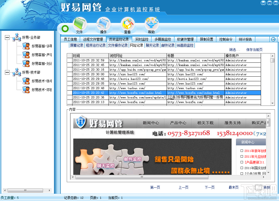Open the 查看 magnifier icon
279x201 pixels.
pyautogui.click(x=128, y=24)
